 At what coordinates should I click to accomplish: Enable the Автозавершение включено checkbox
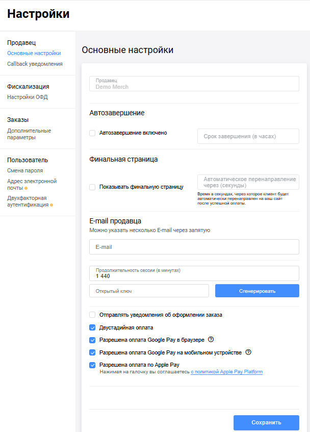[92, 133]
